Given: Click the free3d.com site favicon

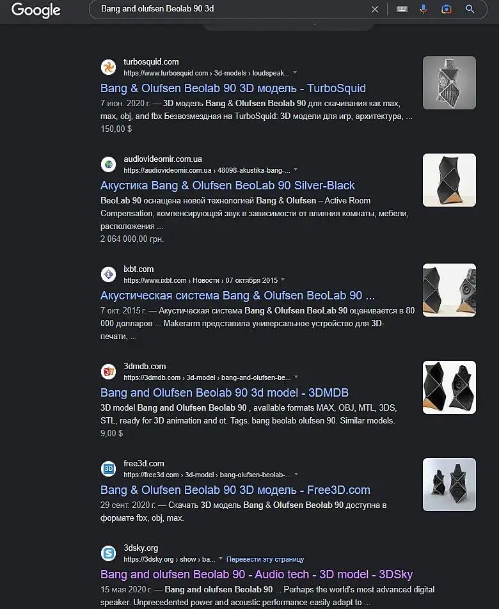Looking at the screenshot, I should pyautogui.click(x=108, y=469).
